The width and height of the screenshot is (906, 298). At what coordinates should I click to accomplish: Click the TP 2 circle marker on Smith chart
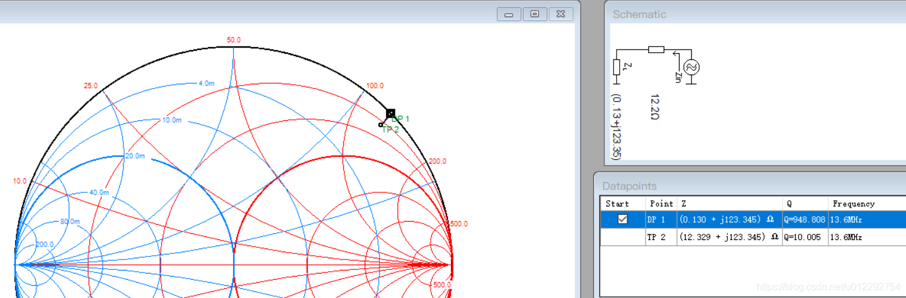[381, 125]
